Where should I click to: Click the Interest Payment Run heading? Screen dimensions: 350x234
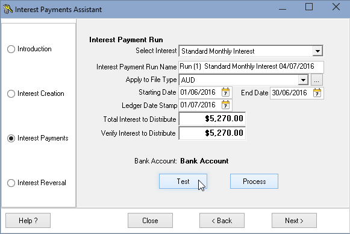pos(126,40)
